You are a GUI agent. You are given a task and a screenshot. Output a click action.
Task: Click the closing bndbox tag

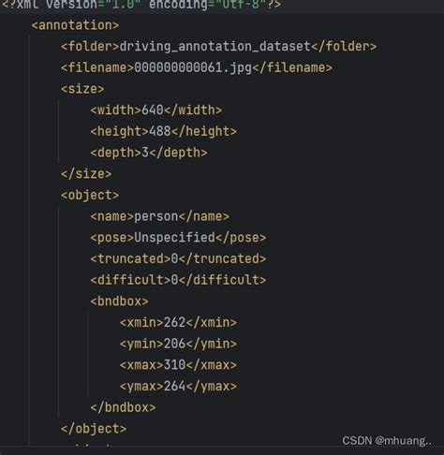pyautogui.click(x=123, y=407)
